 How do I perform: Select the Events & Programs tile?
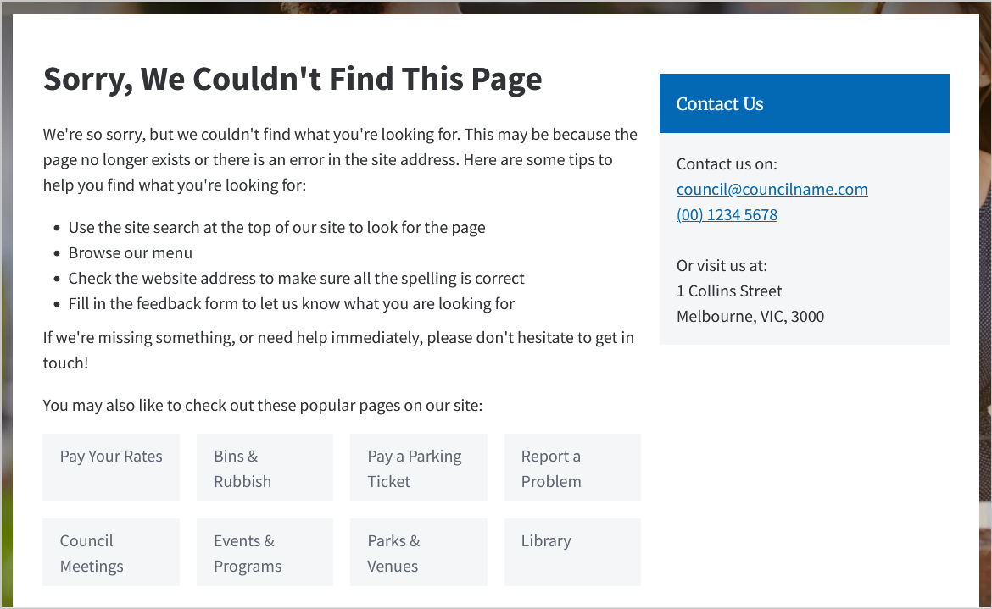(265, 552)
